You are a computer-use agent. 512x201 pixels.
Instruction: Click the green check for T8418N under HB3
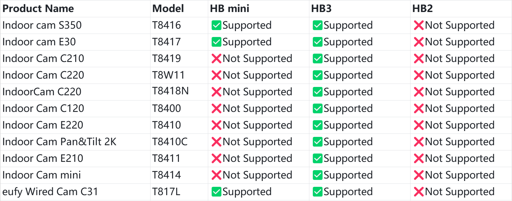point(318,92)
